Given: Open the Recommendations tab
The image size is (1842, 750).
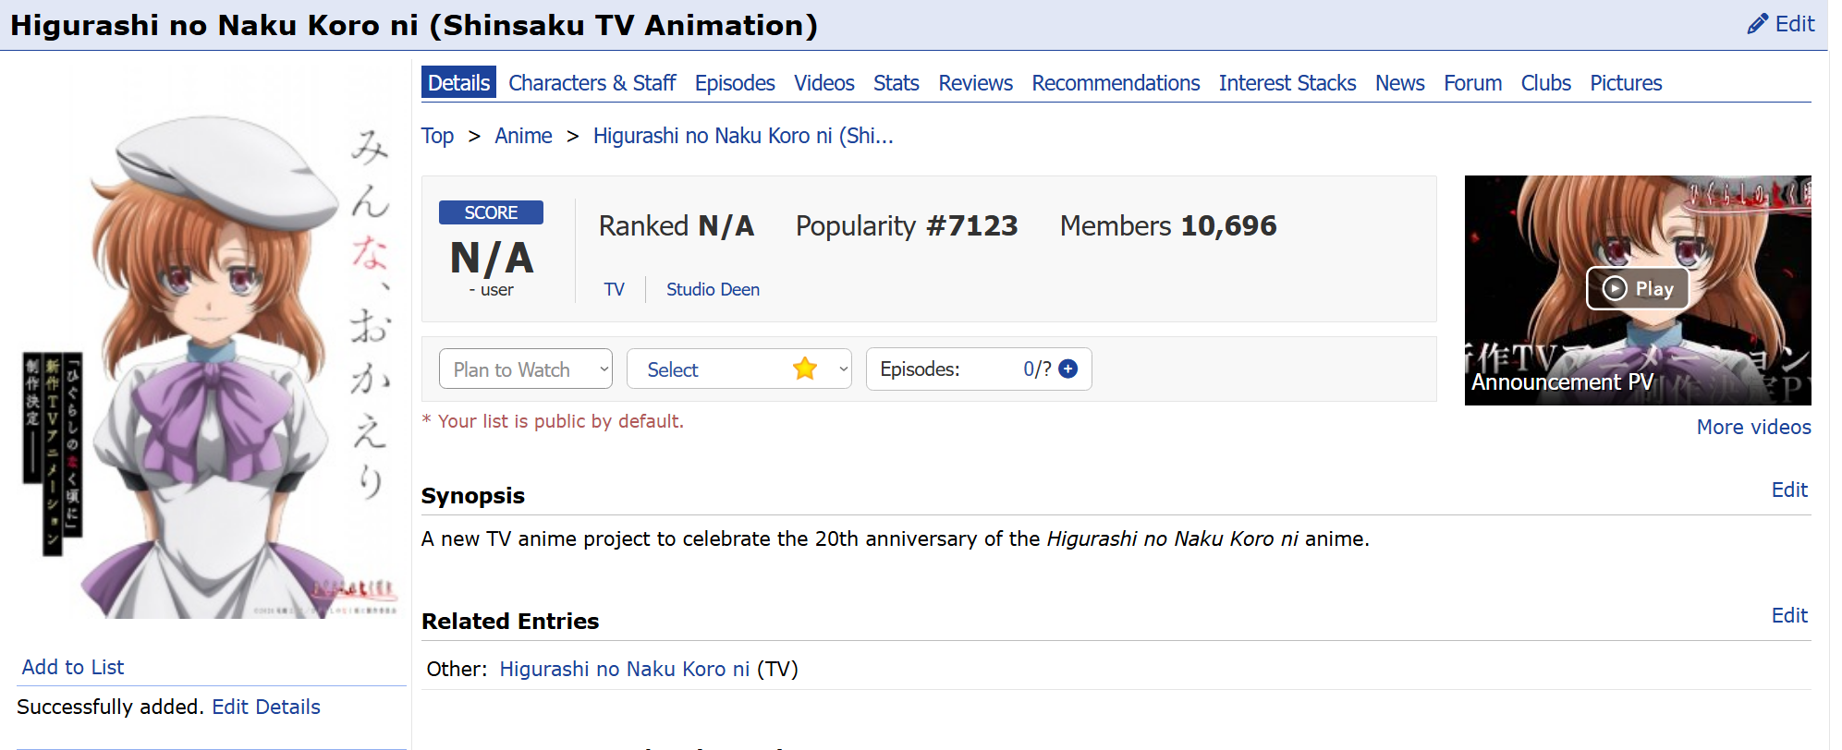Looking at the screenshot, I should click(x=1116, y=82).
